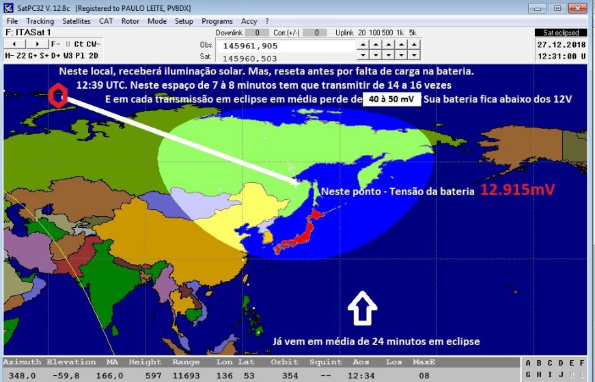The width and height of the screenshot is (595, 382).
Task: Select satellite letter A in the grid
Action: tap(529, 363)
